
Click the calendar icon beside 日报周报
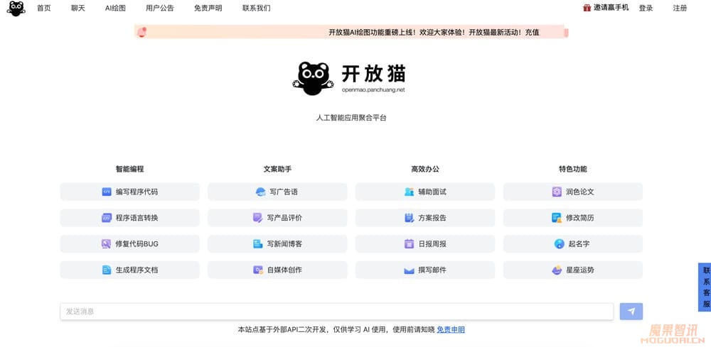[409, 244]
